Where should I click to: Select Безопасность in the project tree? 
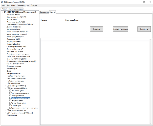pyautogui.click(x=12, y=19)
